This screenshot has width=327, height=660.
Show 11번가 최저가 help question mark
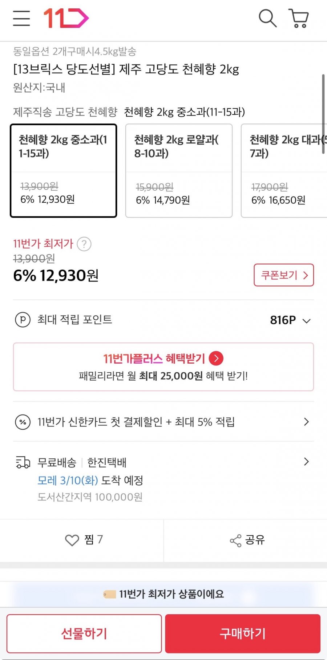pyautogui.click(x=84, y=244)
